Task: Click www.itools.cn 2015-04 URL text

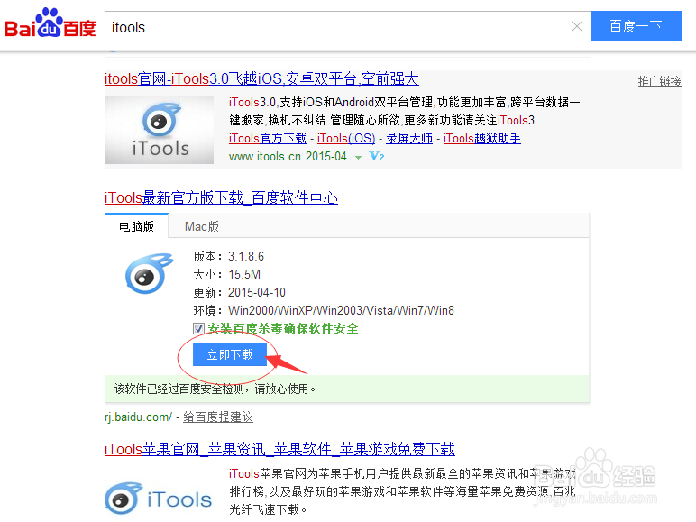Action: point(288,157)
